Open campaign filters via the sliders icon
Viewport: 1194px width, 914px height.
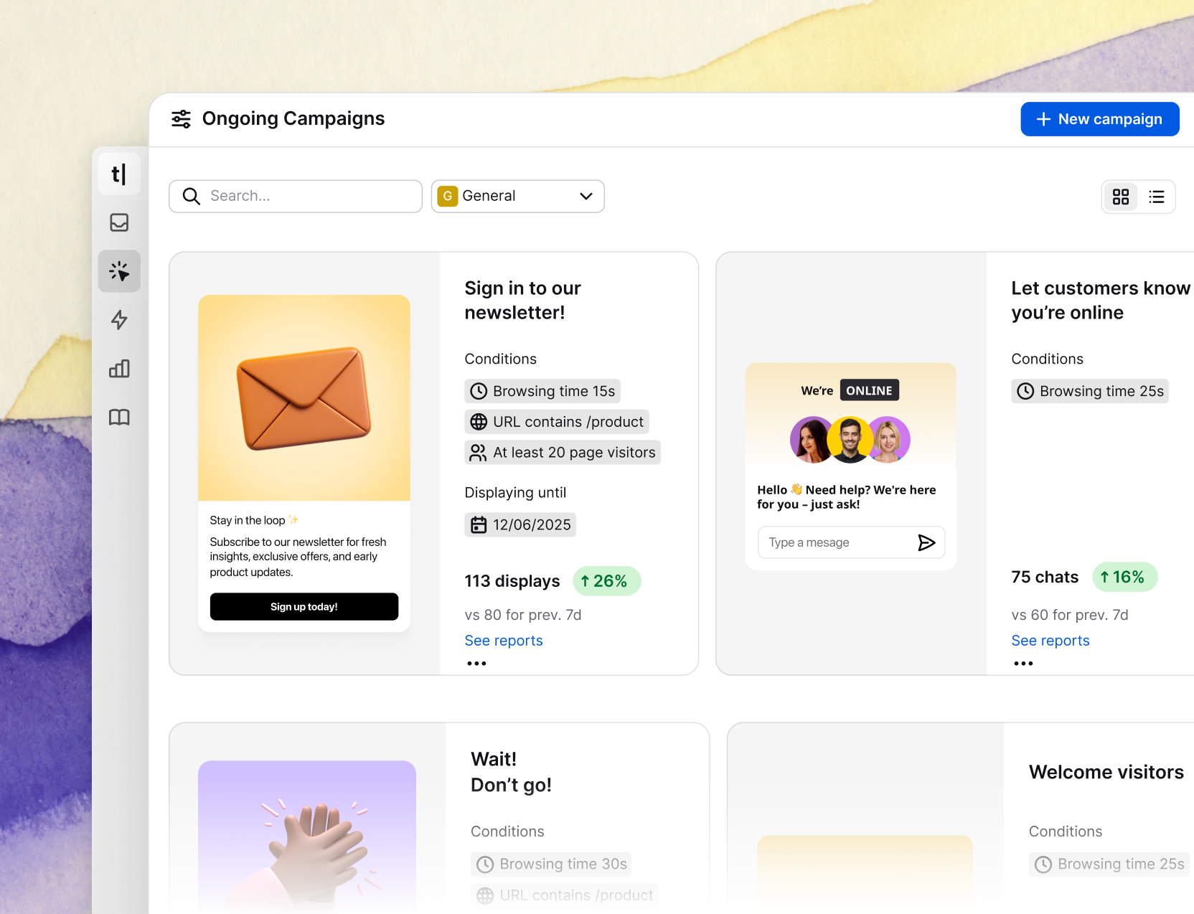click(181, 118)
